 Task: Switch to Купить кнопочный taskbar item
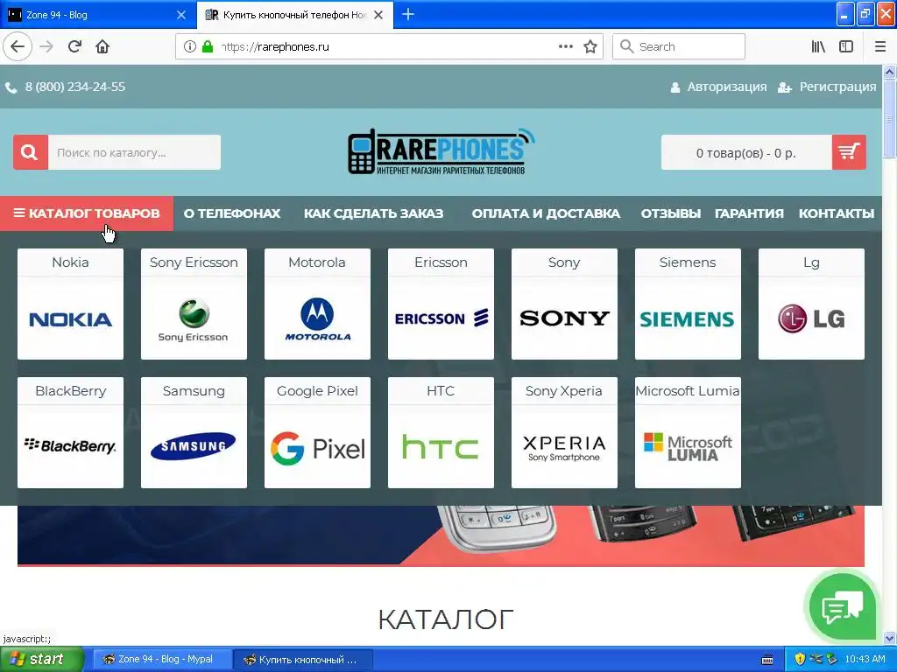click(303, 660)
